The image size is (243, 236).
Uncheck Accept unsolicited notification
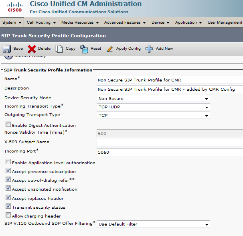tap(8, 188)
